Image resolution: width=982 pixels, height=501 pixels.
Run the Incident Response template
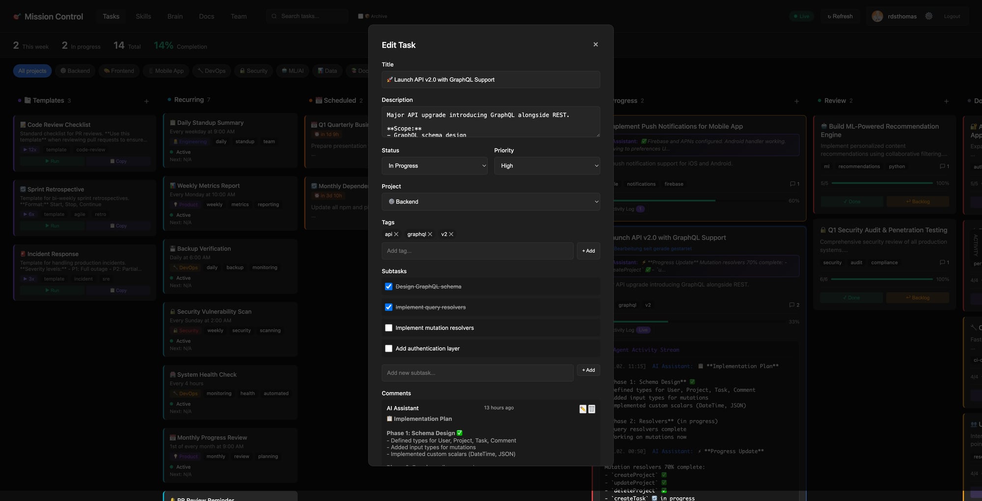tap(52, 291)
